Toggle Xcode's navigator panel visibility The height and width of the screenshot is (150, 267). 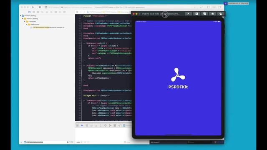point(209,7)
